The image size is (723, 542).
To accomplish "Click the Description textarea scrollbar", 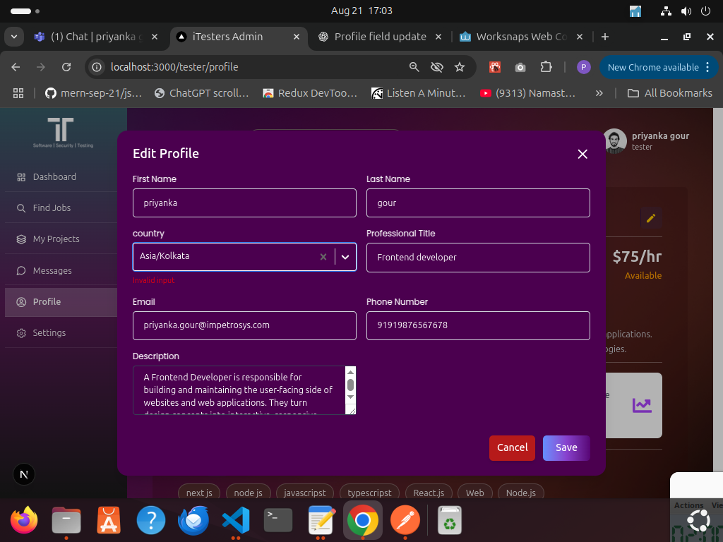I will click(350, 385).
